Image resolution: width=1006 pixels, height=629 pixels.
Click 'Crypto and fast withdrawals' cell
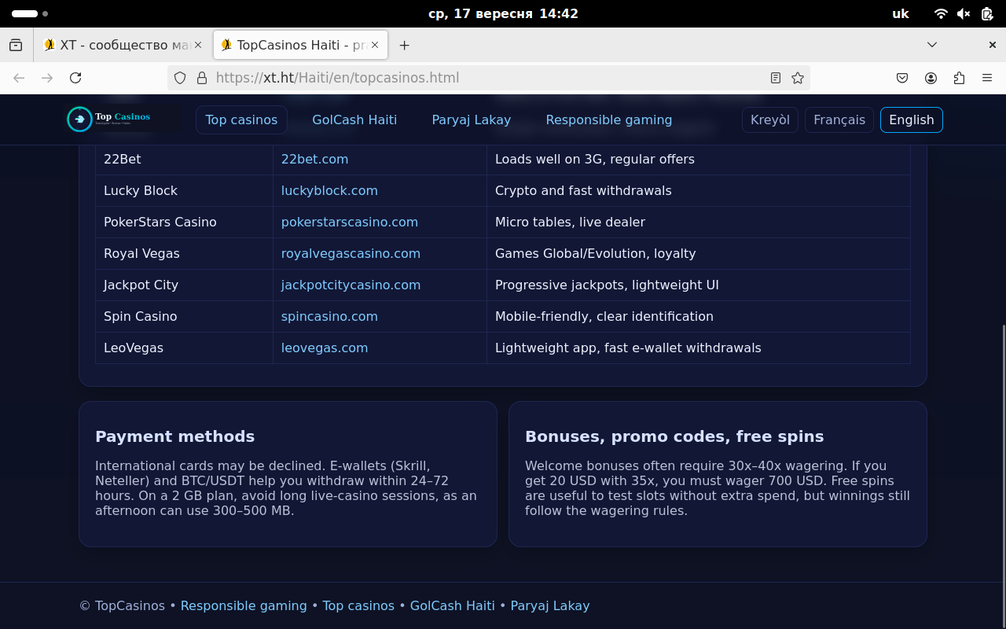click(x=699, y=190)
